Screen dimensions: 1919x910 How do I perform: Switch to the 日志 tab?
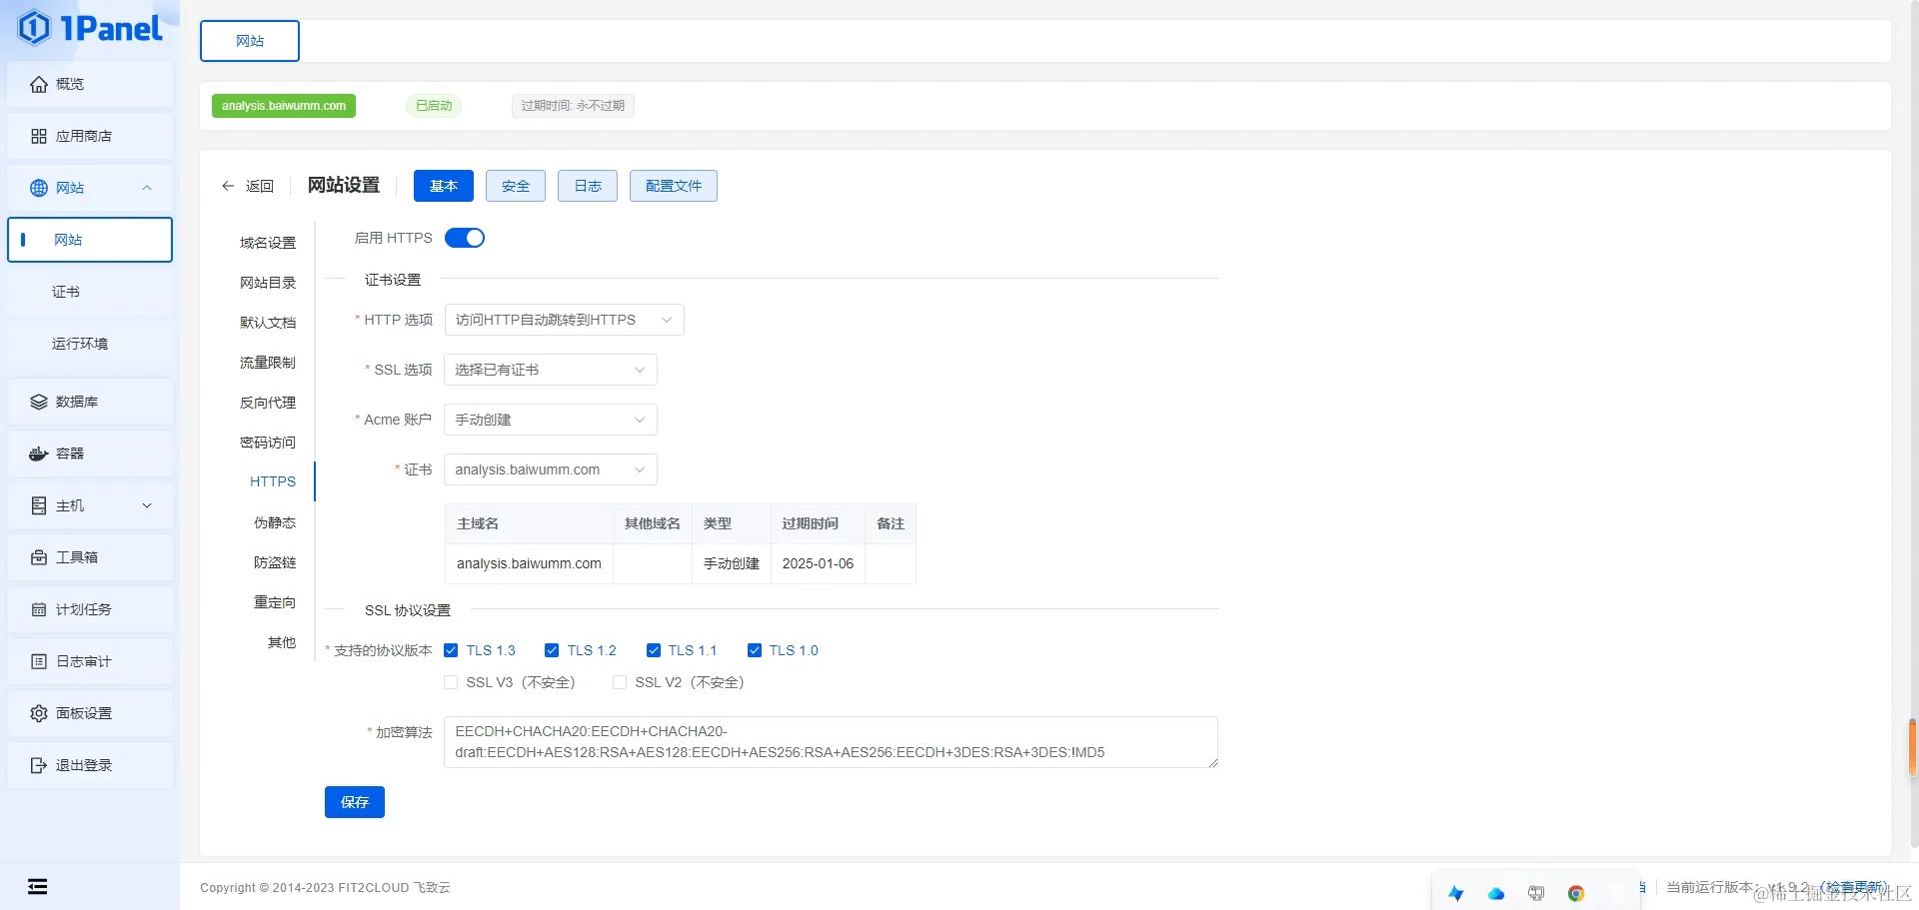tap(588, 186)
